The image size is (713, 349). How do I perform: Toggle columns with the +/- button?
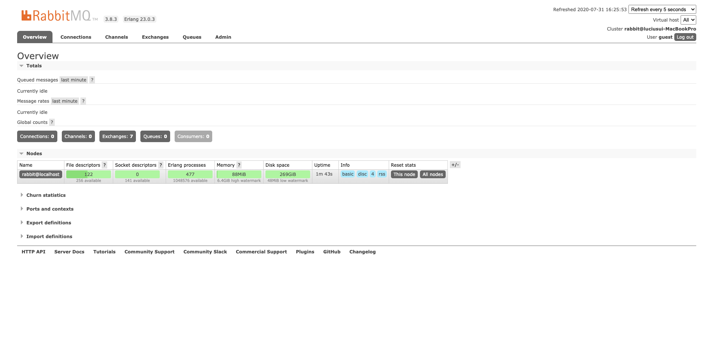click(455, 165)
